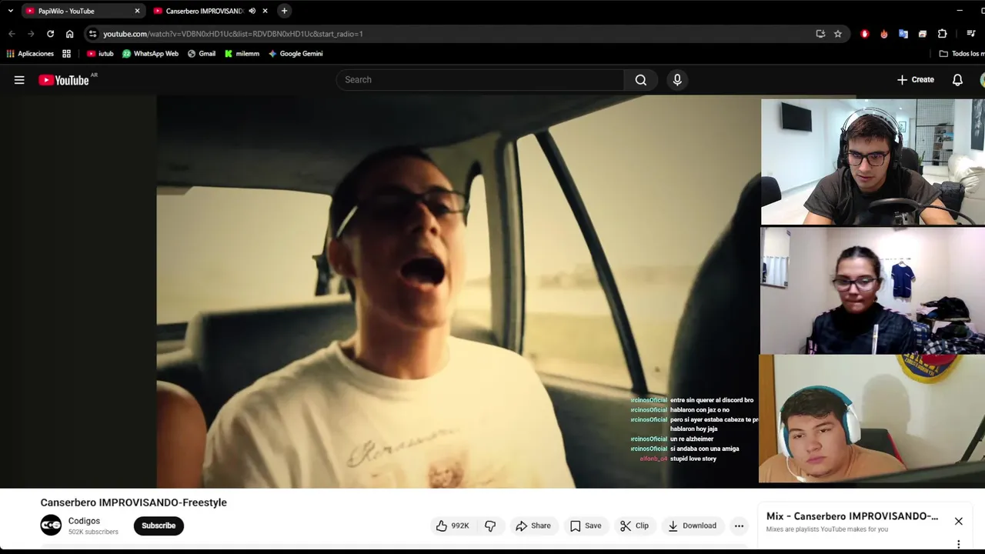Open the YouTube hamburger guide menu
Image resolution: width=985 pixels, height=554 pixels.
click(19, 80)
